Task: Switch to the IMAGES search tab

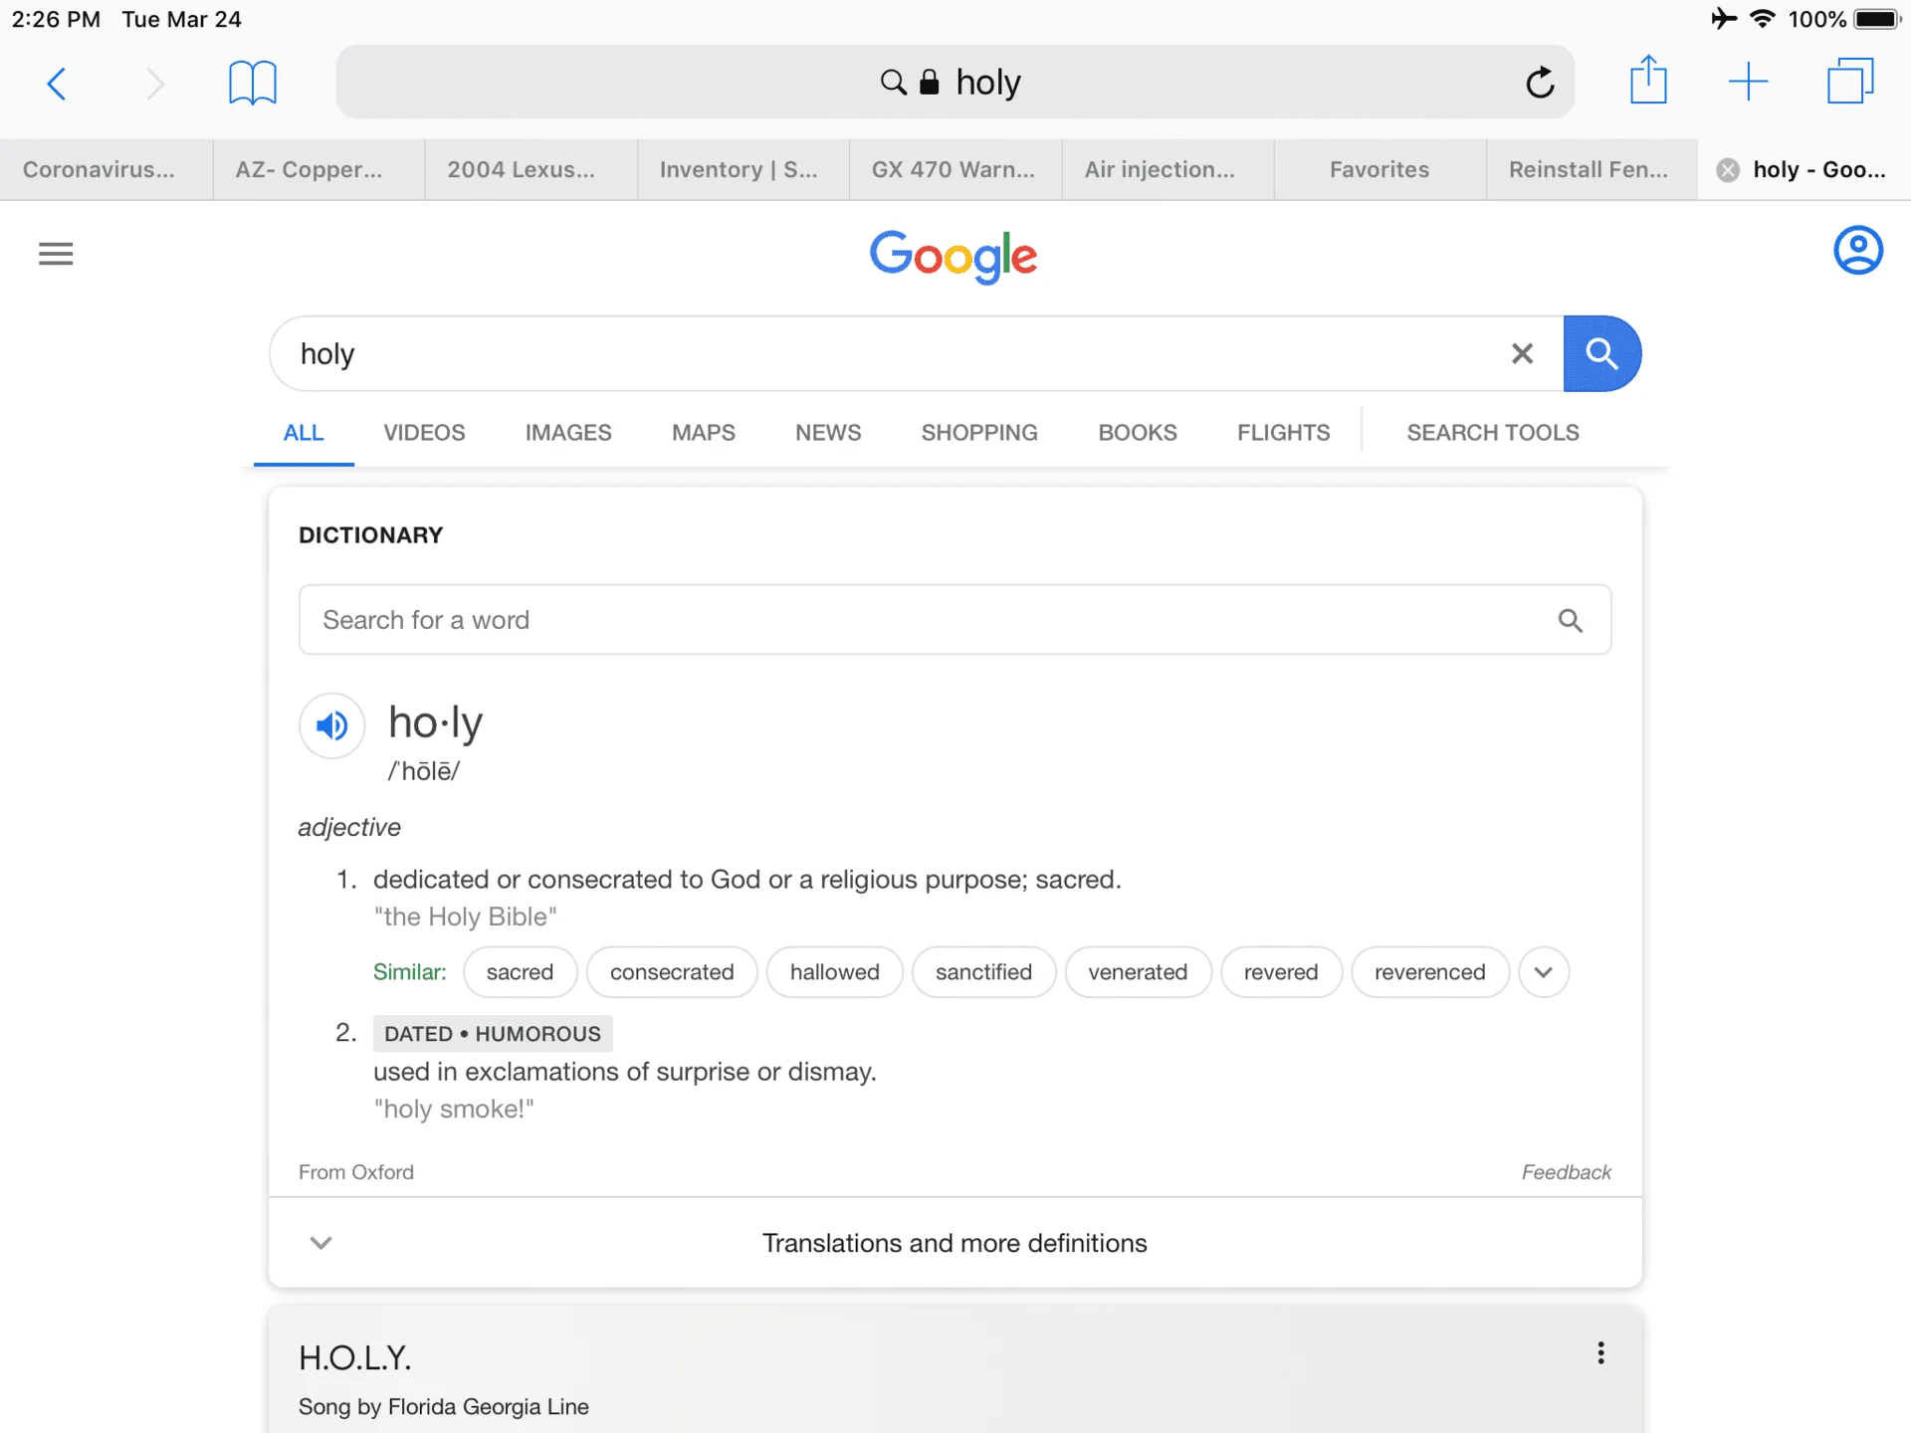Action: 568,433
